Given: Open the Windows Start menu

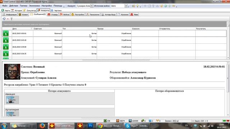Looking at the screenshot, I should pyautogui.click(x=4, y=126).
